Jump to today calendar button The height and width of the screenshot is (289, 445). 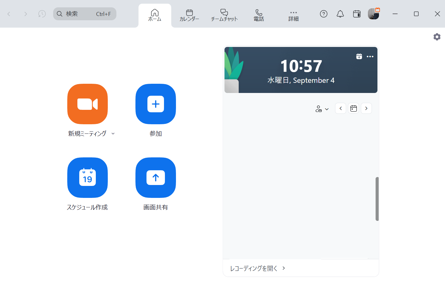click(x=353, y=108)
